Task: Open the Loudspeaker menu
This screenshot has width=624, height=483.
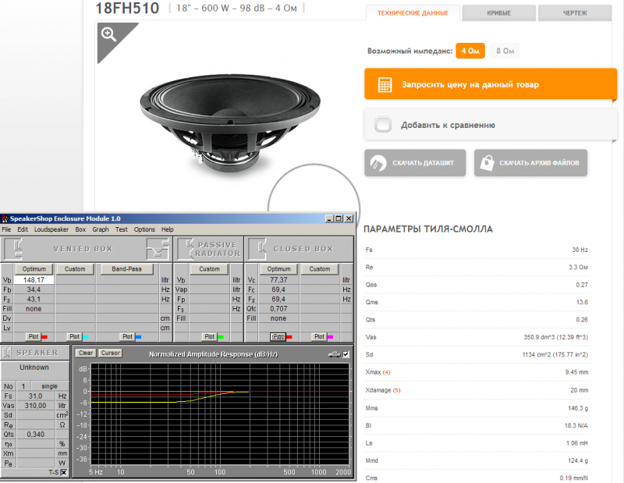Action: point(51,229)
